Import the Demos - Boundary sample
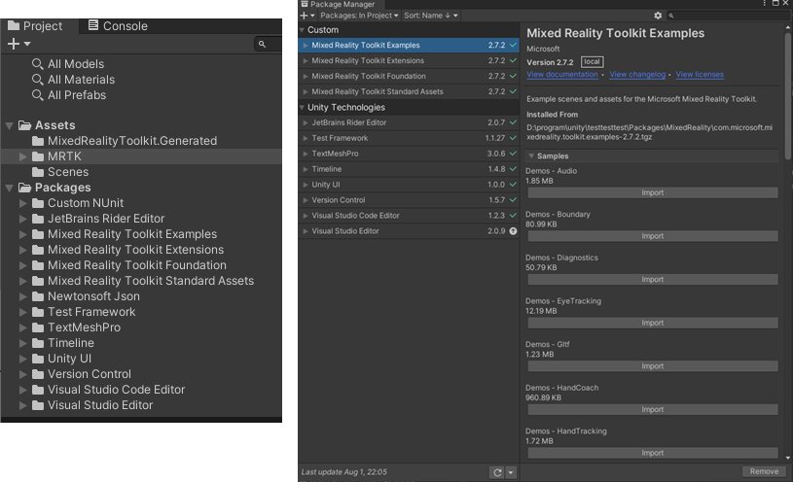The width and height of the screenshot is (793, 482). 653,236
